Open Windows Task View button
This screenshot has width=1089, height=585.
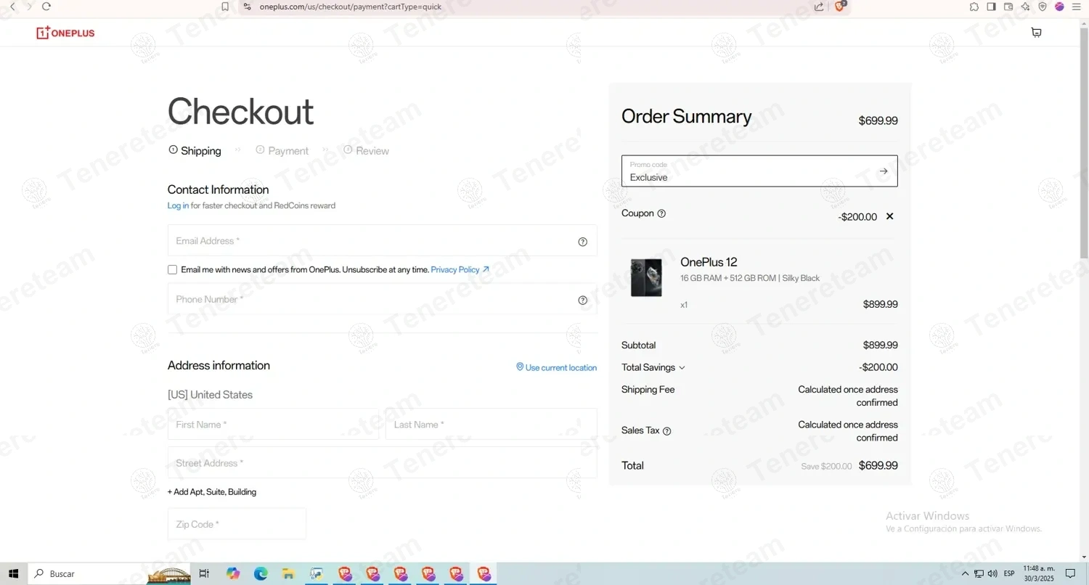204,574
